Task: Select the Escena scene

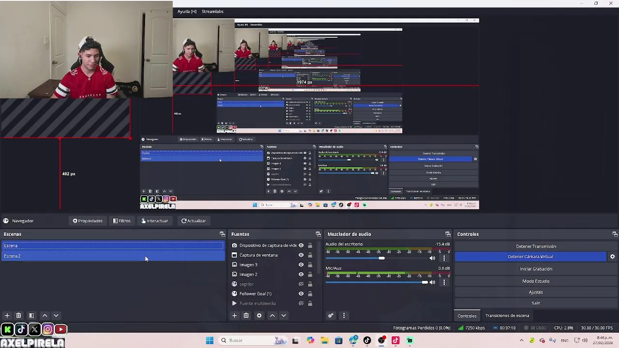Action: (113, 246)
